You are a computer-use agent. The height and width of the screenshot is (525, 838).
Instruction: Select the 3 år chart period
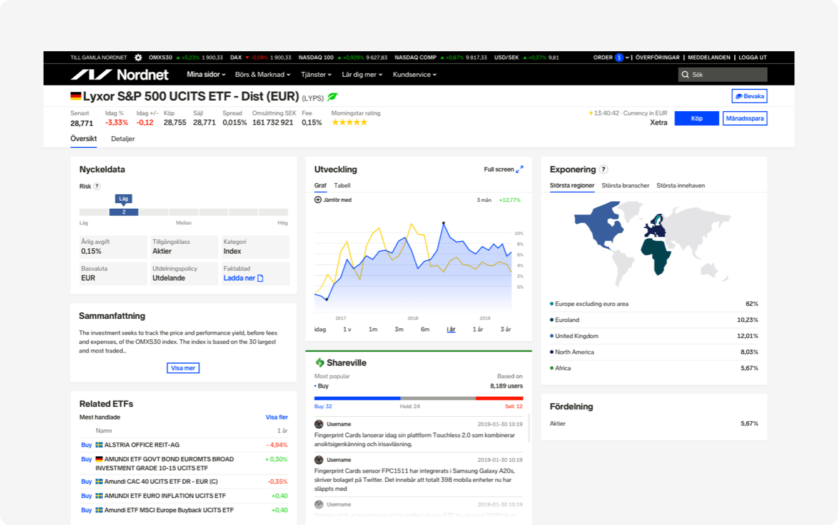click(505, 329)
